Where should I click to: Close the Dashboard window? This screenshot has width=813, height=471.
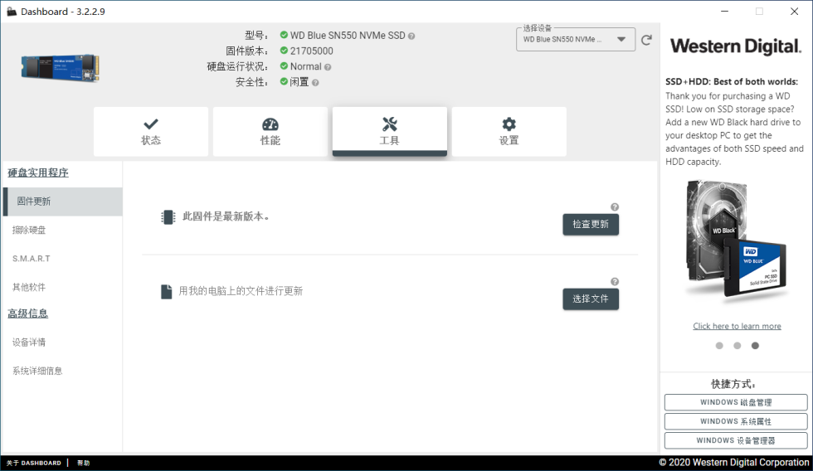[x=794, y=12]
